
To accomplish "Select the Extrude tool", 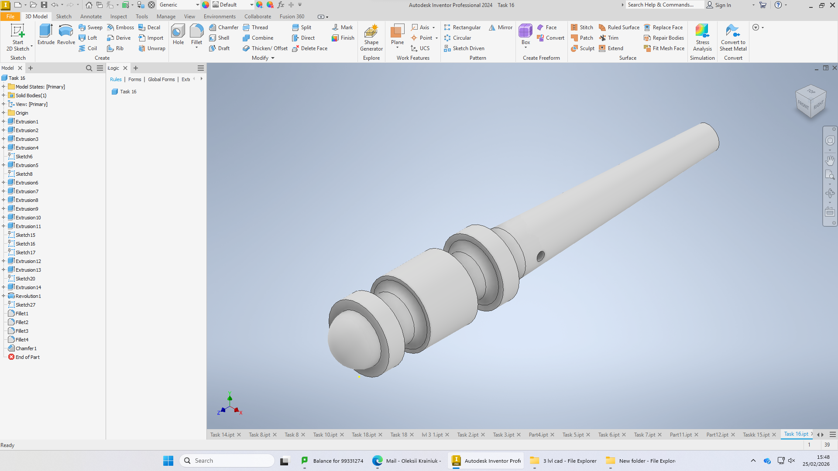I will 46,34.
